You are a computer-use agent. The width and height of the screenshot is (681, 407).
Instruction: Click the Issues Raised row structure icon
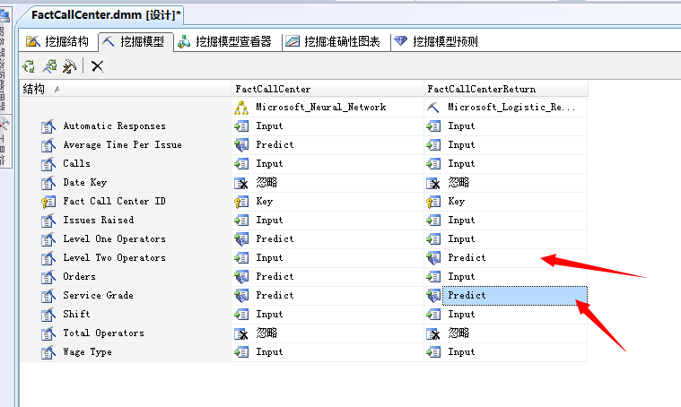pos(48,221)
